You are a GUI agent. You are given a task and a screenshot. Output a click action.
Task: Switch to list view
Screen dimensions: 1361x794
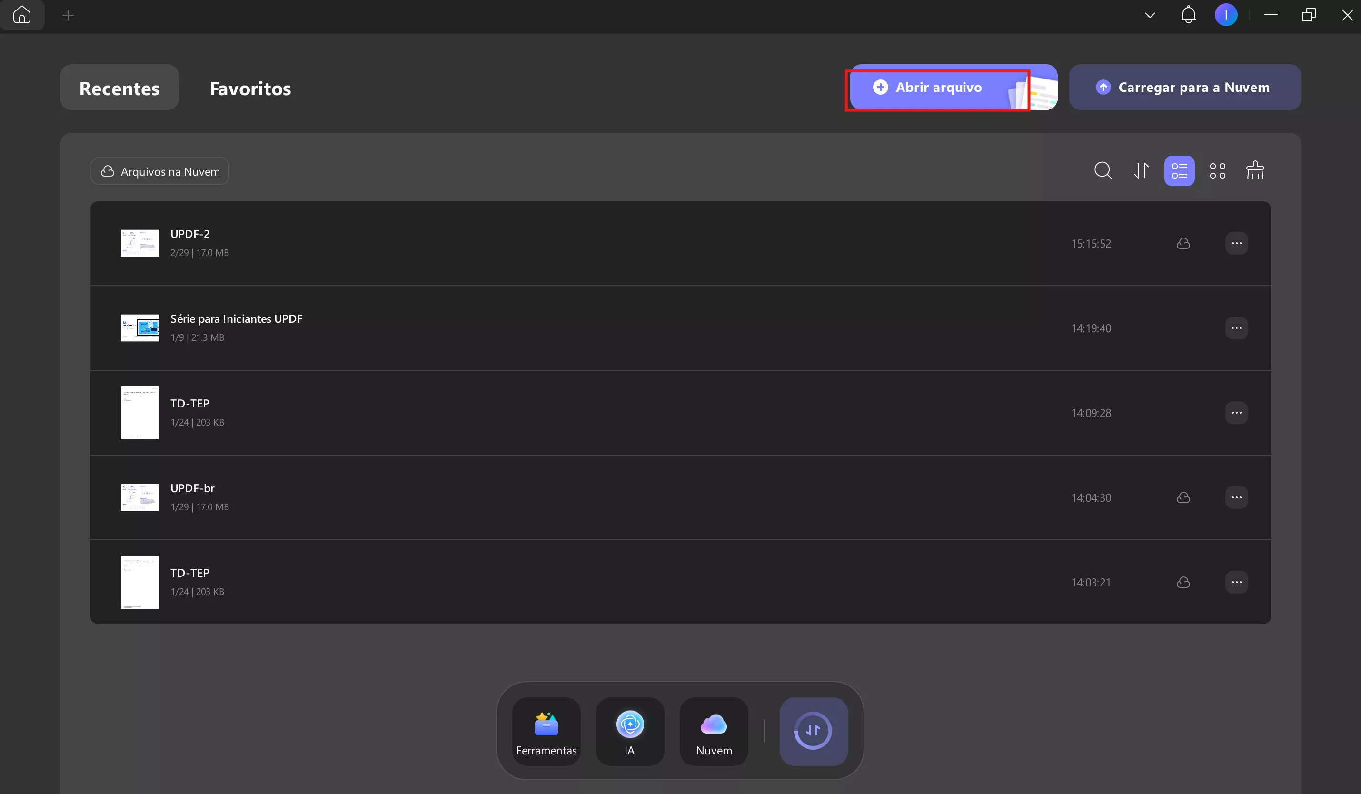click(1179, 171)
